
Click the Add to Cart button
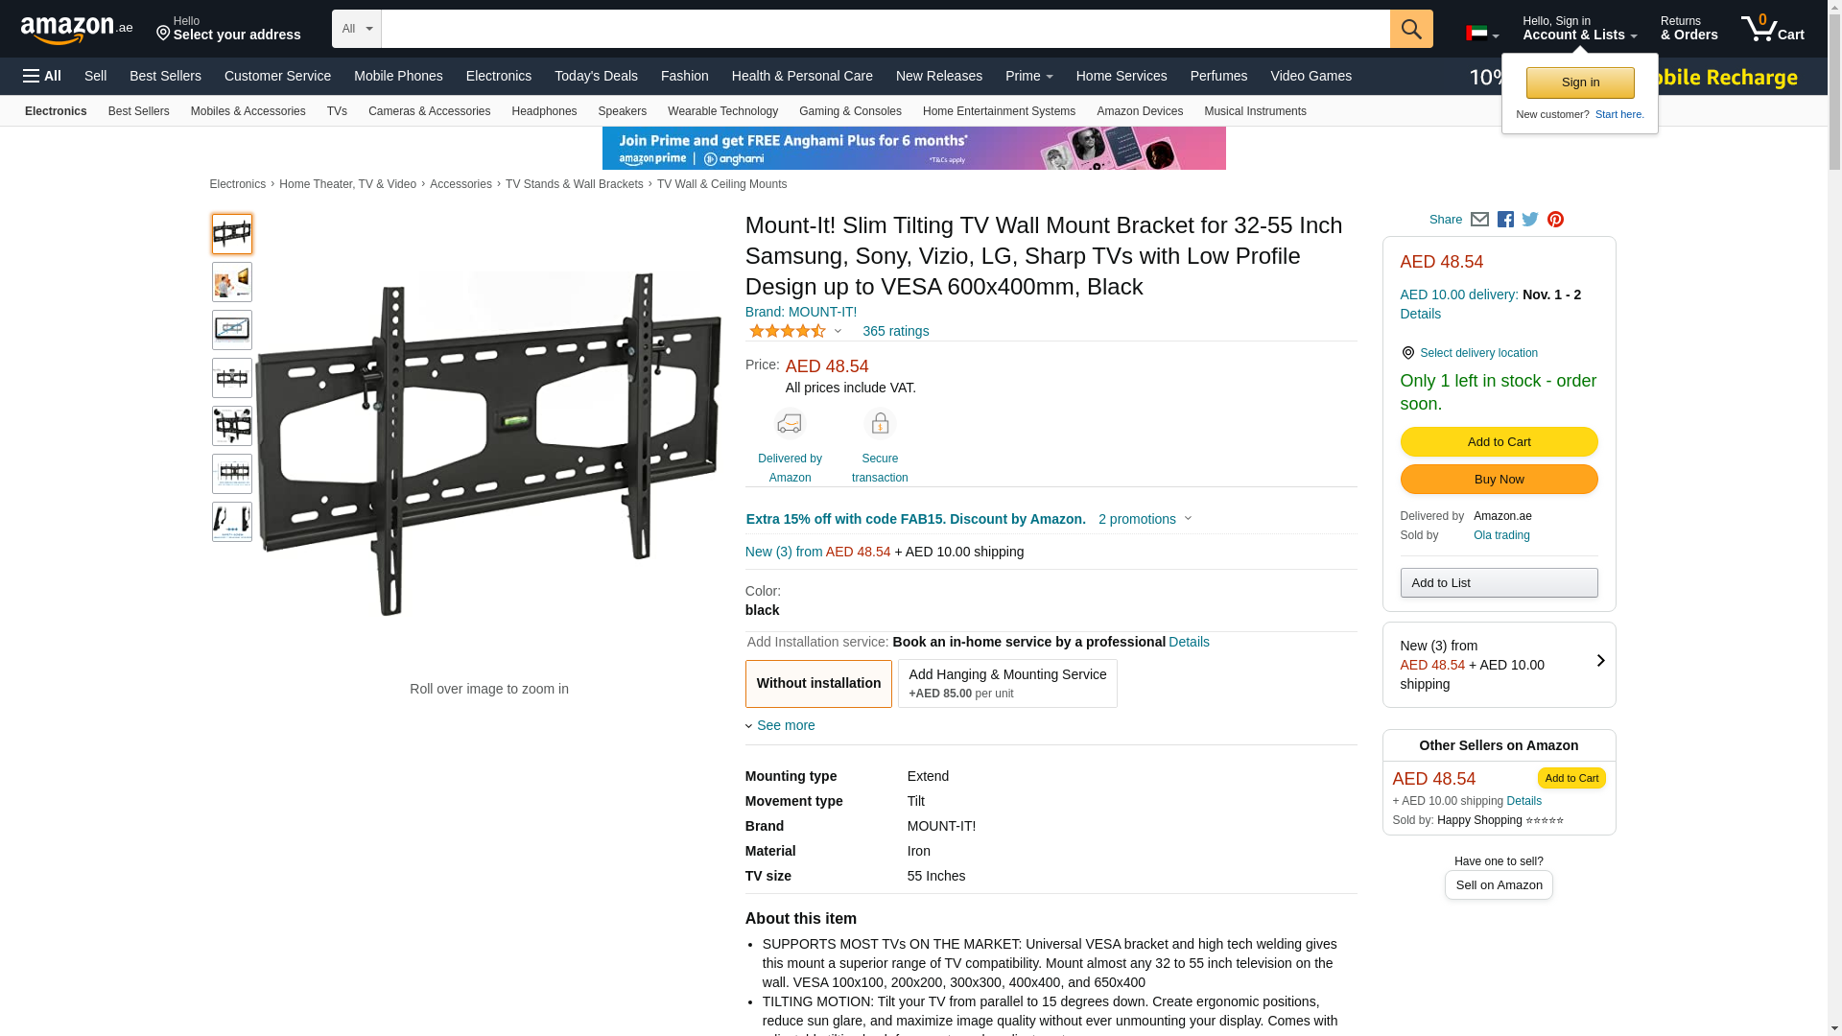point(1499,441)
